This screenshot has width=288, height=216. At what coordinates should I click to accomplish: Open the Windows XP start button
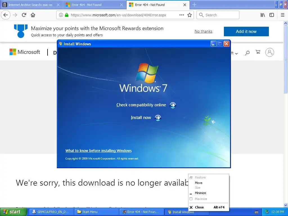pyautogui.click(x=13, y=212)
